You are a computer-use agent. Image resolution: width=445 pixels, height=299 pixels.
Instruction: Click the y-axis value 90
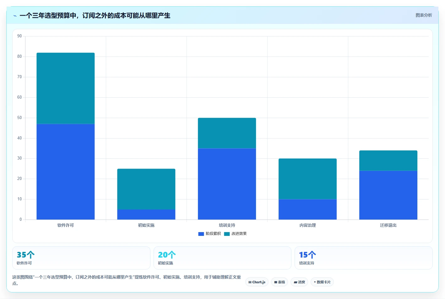pyautogui.click(x=19, y=36)
